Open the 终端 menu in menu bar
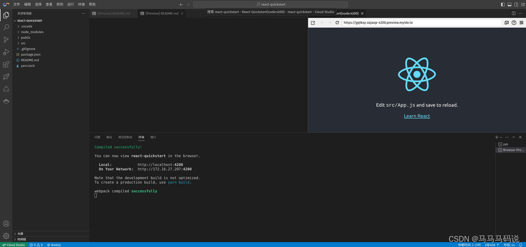The height and width of the screenshot is (247, 526). 81,5
